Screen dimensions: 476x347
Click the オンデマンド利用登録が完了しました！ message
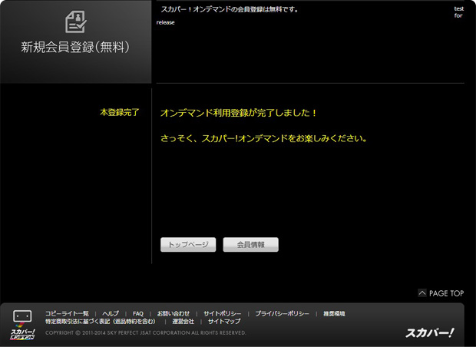[238, 113]
